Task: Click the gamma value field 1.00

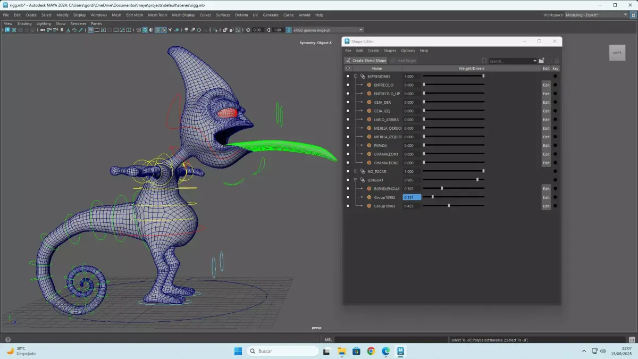Action: coord(278,30)
